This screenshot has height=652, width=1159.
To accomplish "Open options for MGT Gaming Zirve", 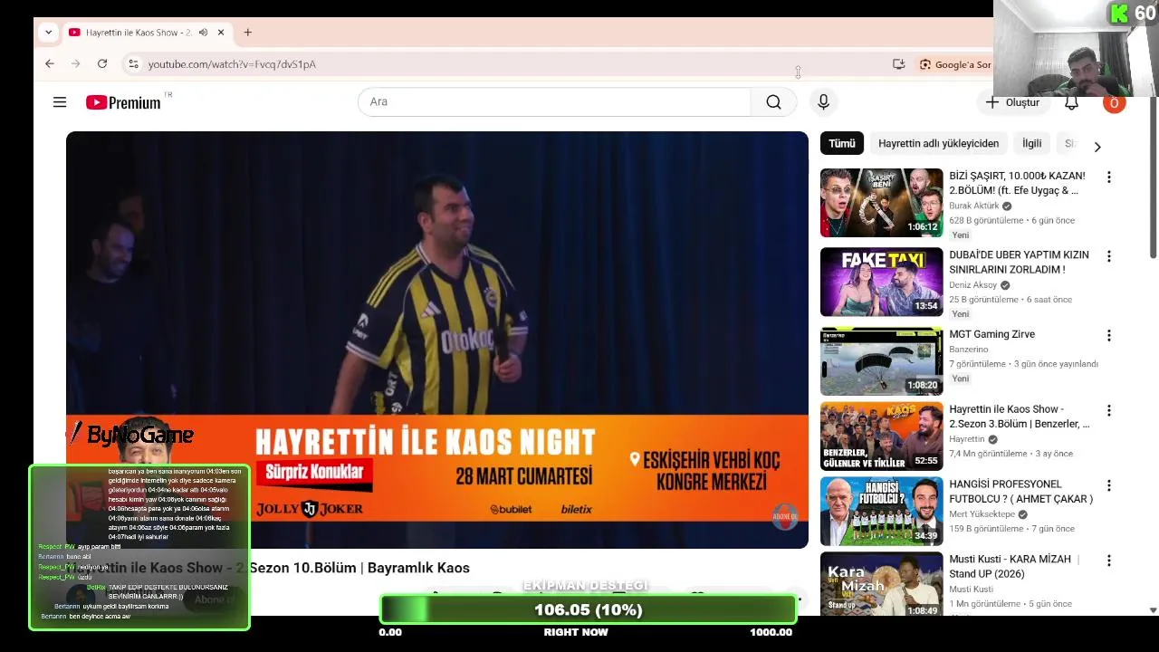I will click(x=1108, y=335).
